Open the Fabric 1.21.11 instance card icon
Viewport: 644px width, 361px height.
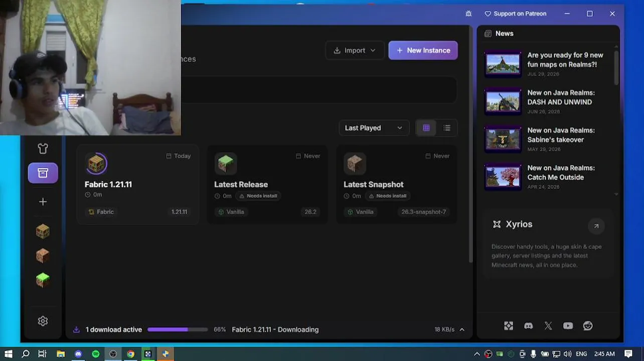(x=96, y=163)
